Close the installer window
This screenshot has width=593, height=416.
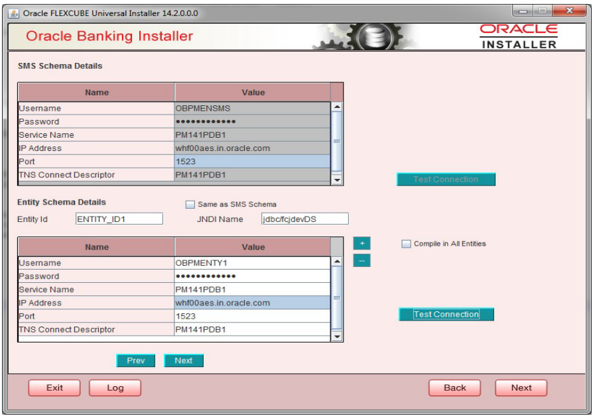pyautogui.click(x=569, y=11)
